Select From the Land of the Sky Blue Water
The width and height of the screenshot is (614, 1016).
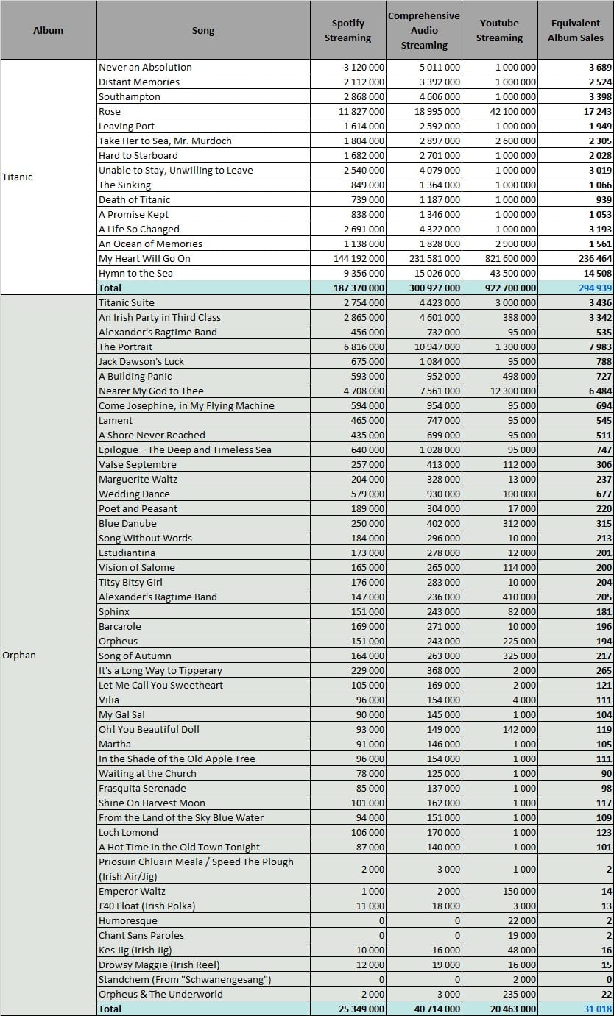(181, 817)
